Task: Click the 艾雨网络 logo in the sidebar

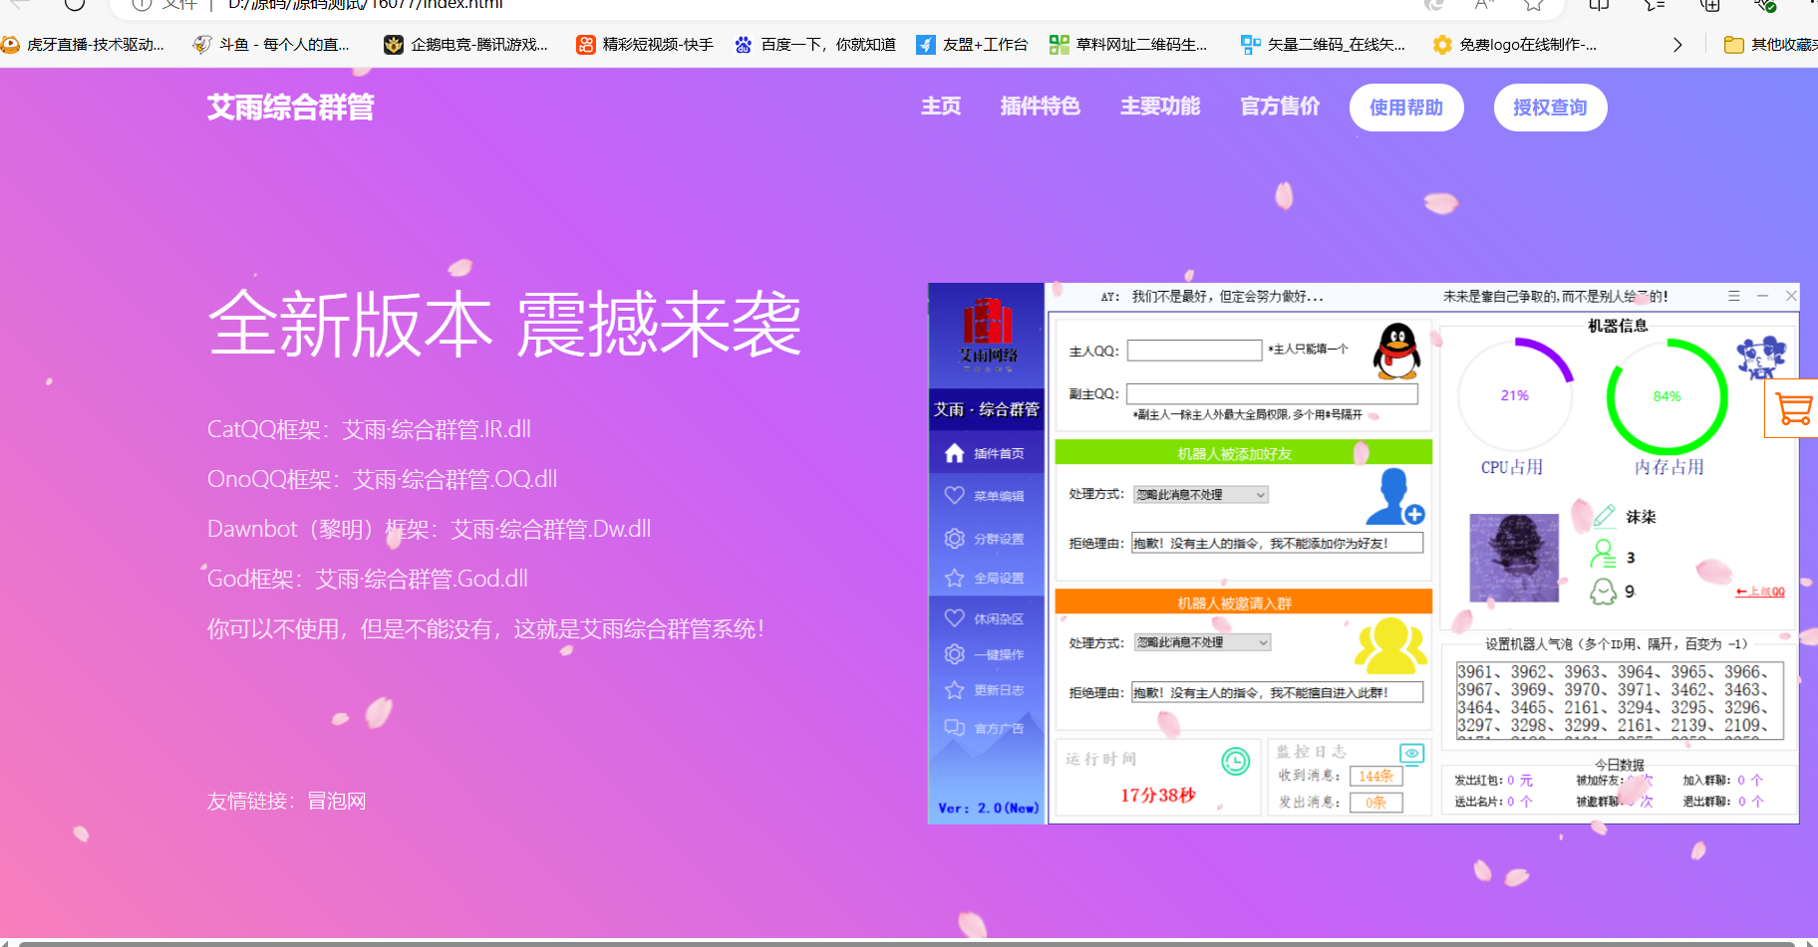Action: pos(988,335)
